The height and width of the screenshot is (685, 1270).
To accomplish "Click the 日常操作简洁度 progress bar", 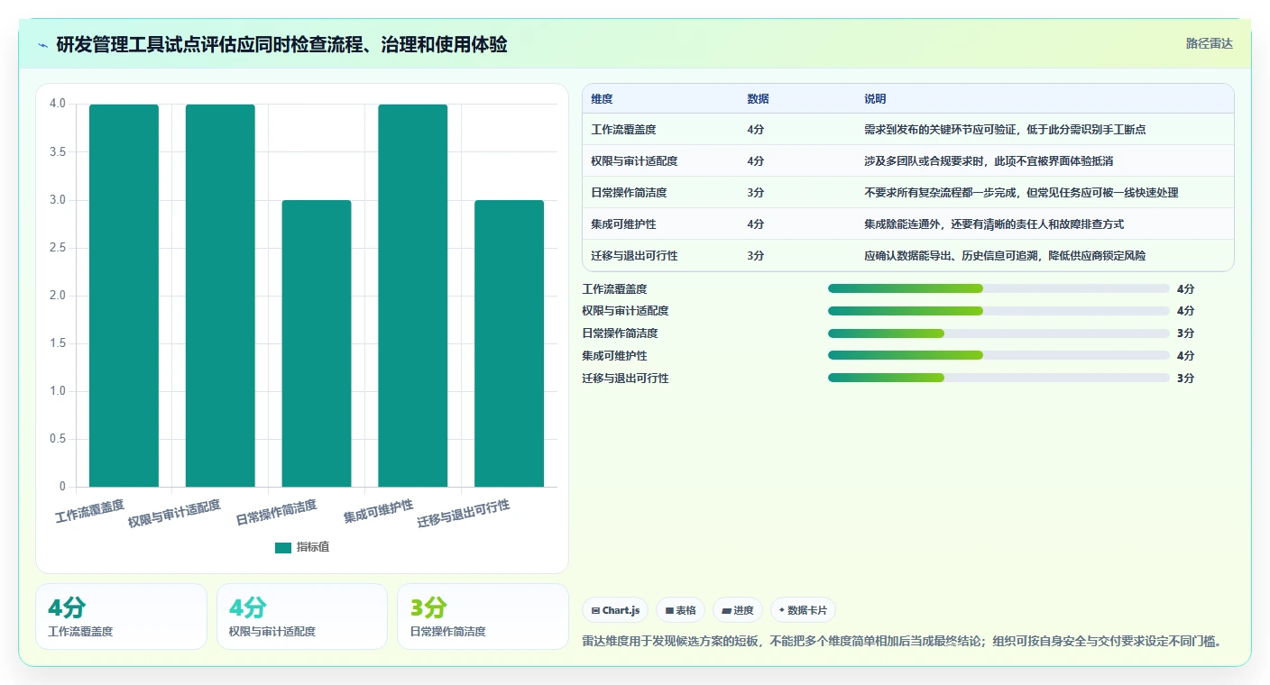I will point(999,333).
